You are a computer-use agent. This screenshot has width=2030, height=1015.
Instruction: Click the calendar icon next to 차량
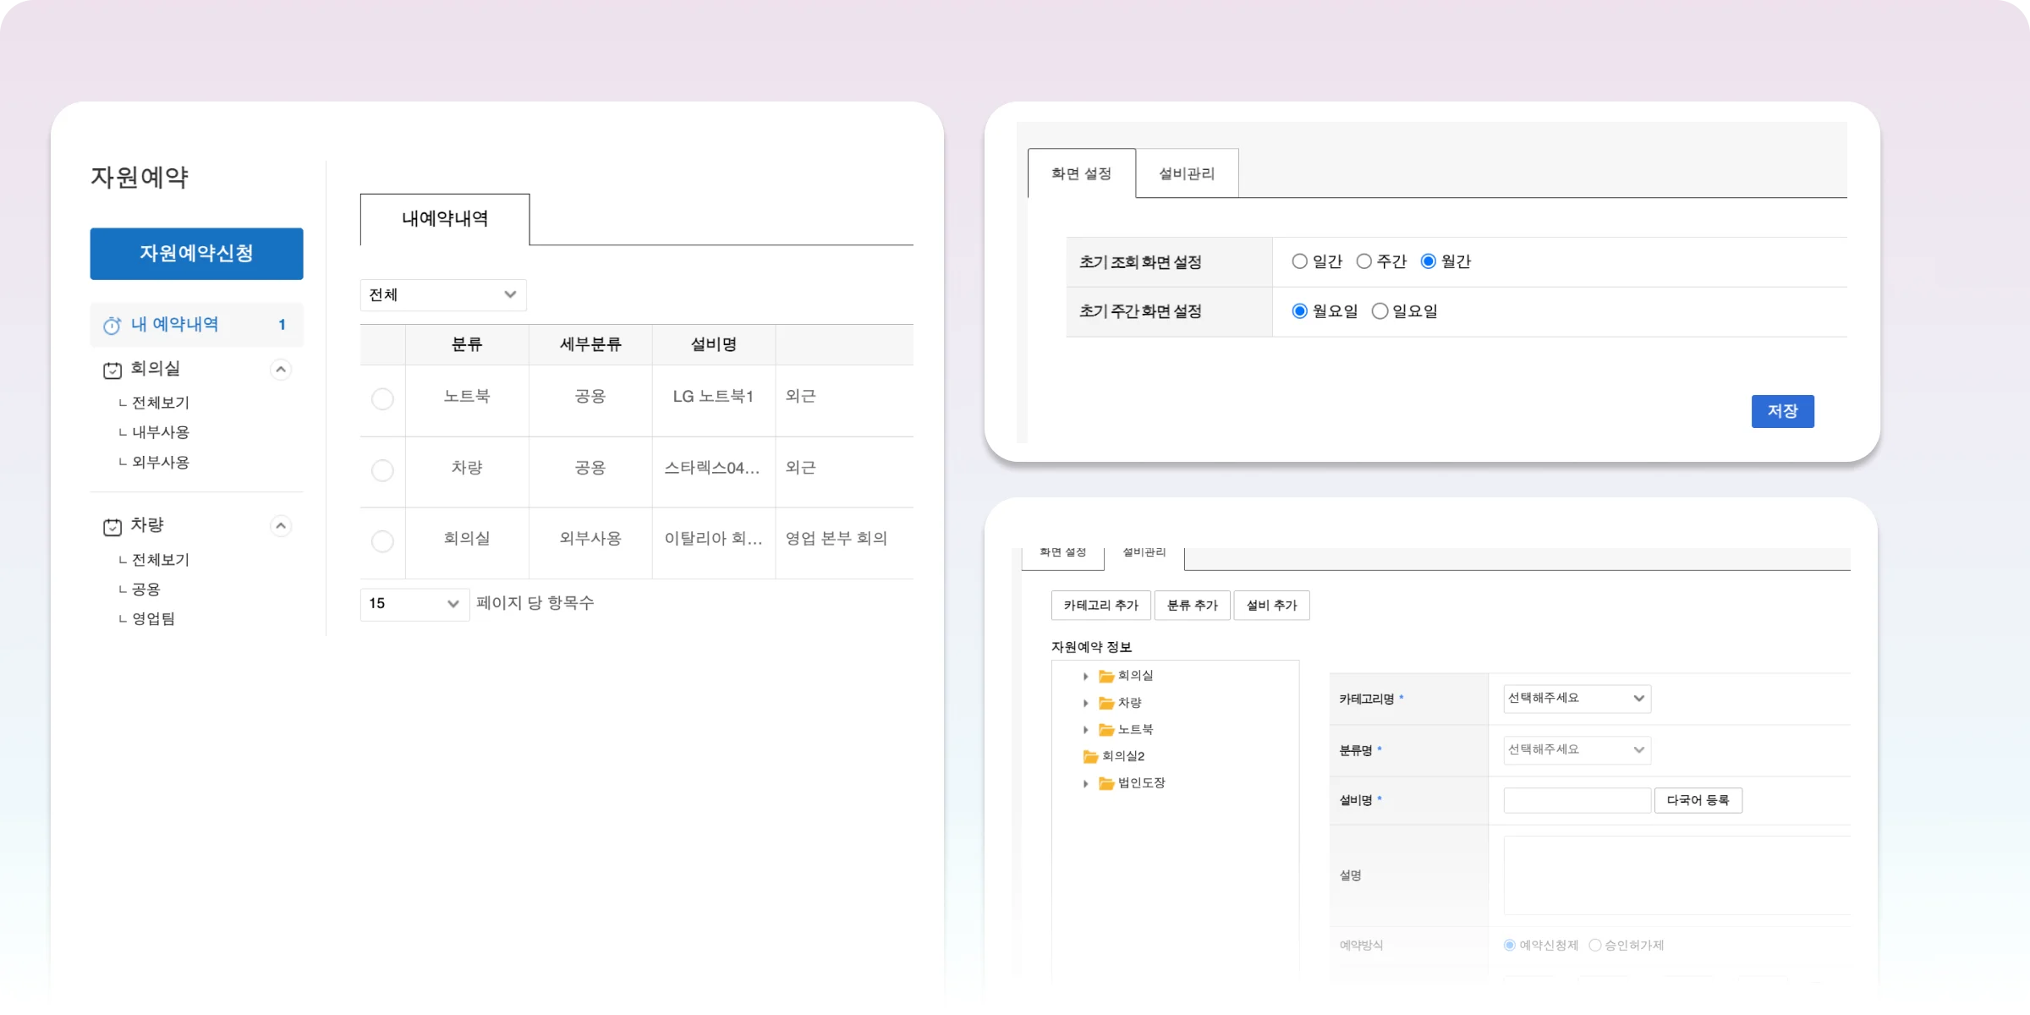(x=112, y=527)
